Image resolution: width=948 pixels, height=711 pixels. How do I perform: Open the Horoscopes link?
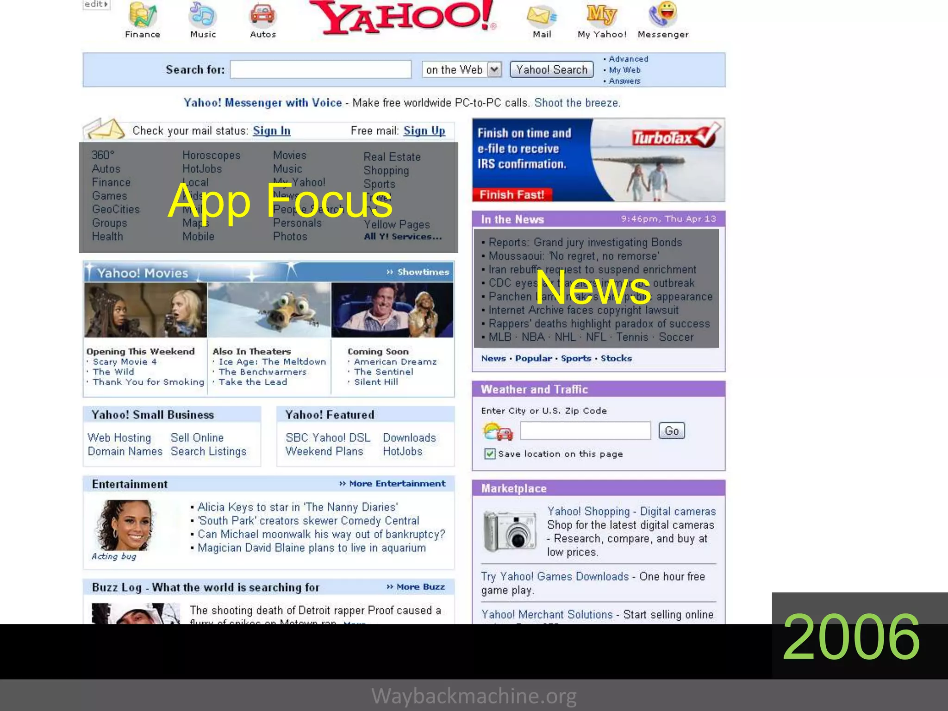tap(212, 156)
